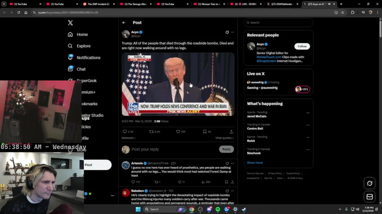This screenshot has width=382, height=214.
Task: Bookmark the Artemis reply
Action: 226,182
